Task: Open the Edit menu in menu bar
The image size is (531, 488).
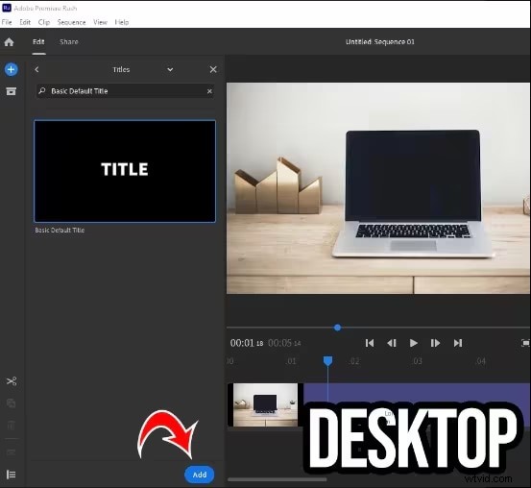Action: pyautogui.click(x=25, y=22)
